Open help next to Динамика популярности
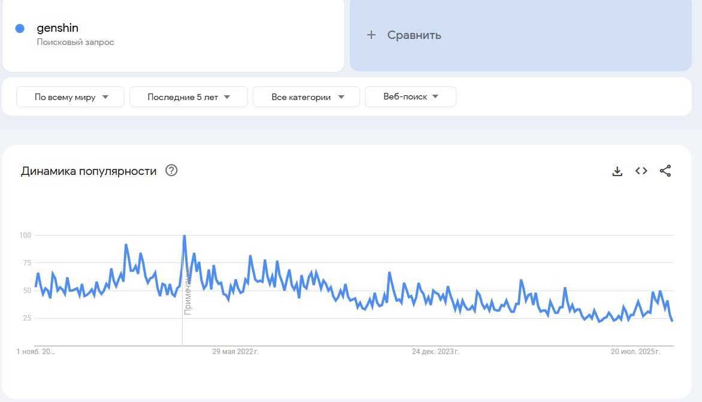The width and height of the screenshot is (702, 402). 171,171
